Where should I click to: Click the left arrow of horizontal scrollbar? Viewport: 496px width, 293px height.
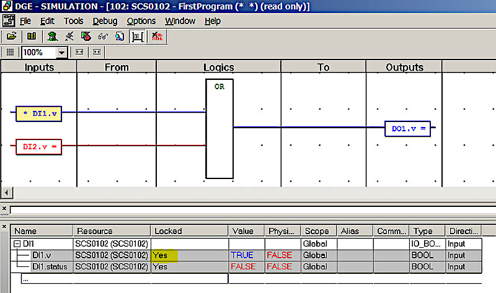[x=7, y=192]
